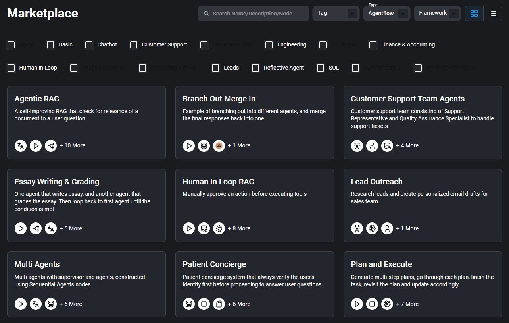Screen dimensions: 509x323
Task: Expand the Framework dropdown
Action: pos(437,14)
